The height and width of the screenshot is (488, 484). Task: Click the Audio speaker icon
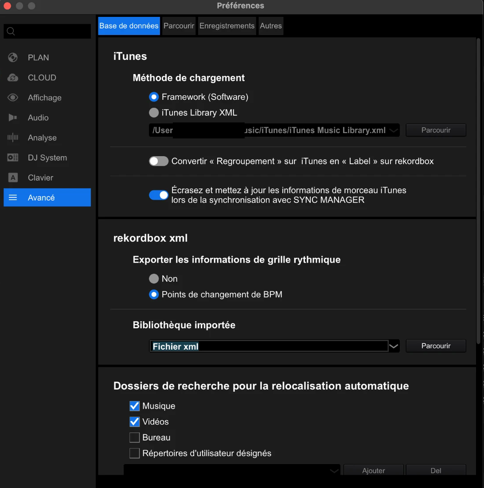tap(13, 118)
